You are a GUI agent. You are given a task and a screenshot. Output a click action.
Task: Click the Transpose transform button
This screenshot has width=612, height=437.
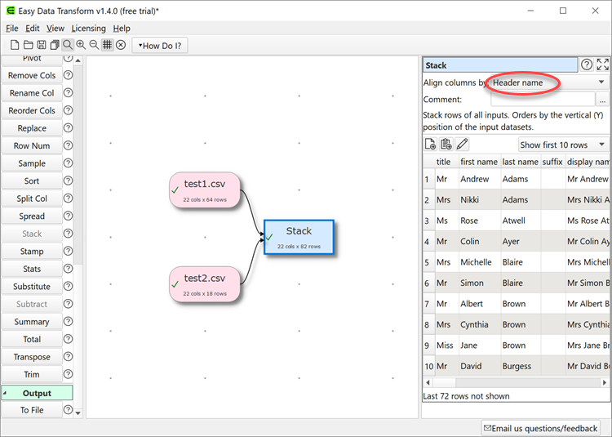32,357
